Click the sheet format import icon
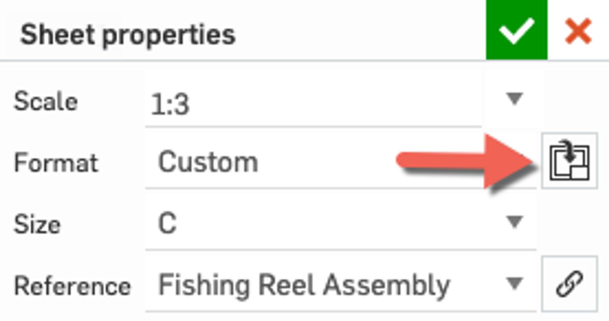 [x=569, y=161]
